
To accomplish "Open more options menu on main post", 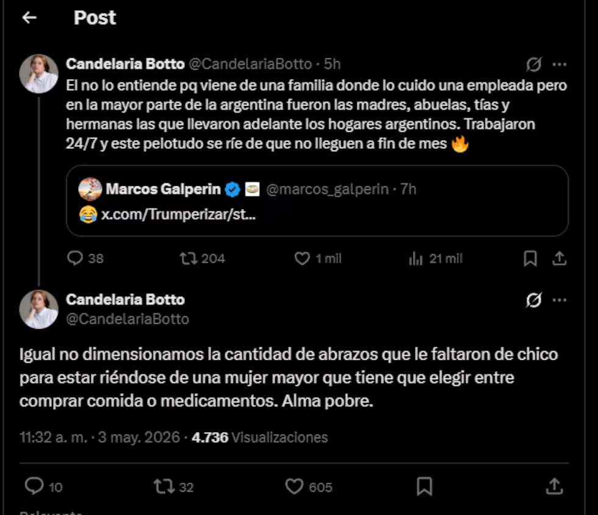I will (560, 300).
